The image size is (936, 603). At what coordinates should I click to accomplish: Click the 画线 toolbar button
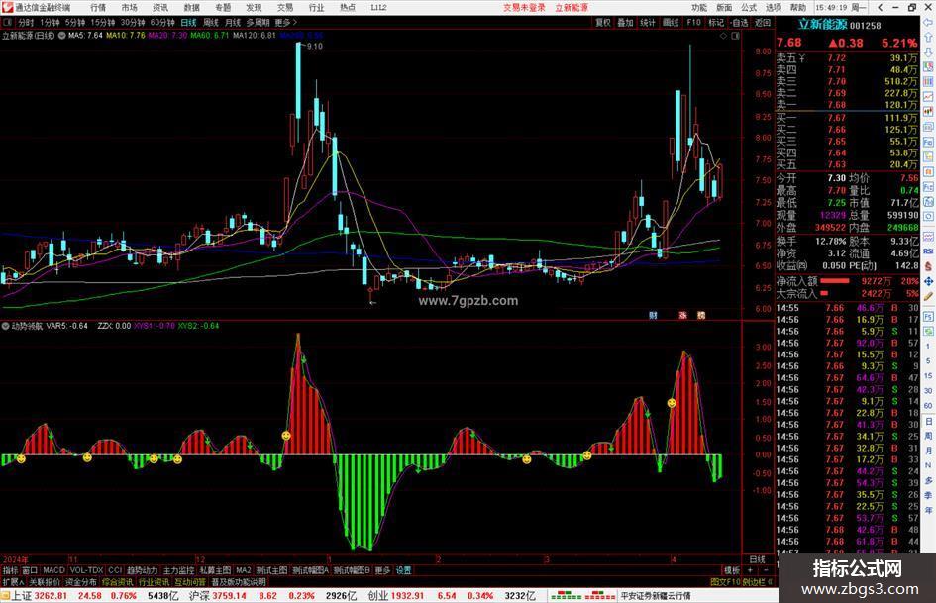671,22
